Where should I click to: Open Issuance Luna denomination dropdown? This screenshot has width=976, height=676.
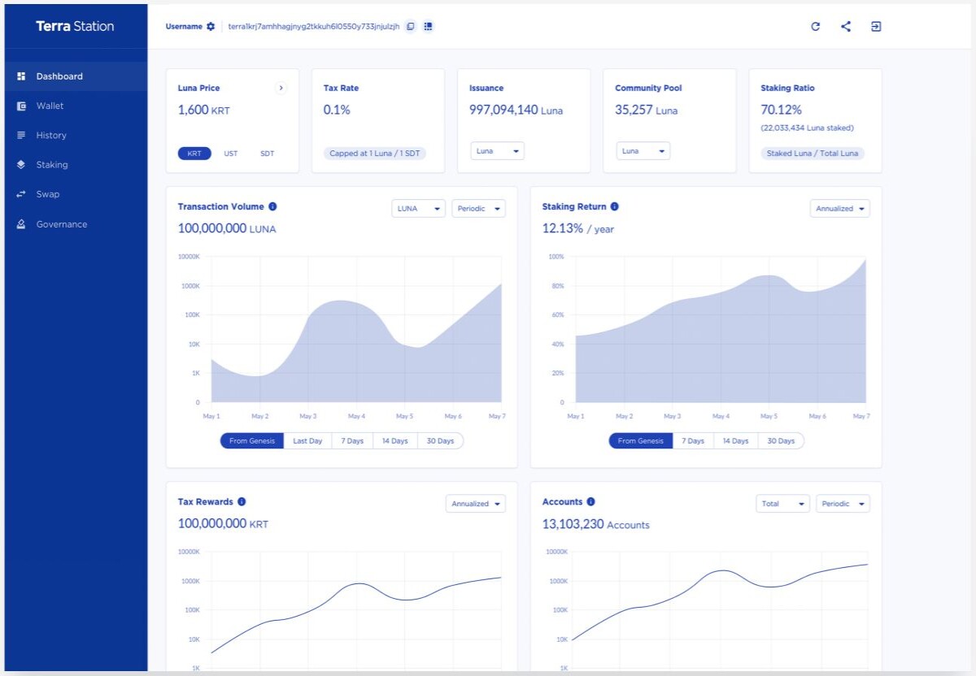(x=498, y=151)
